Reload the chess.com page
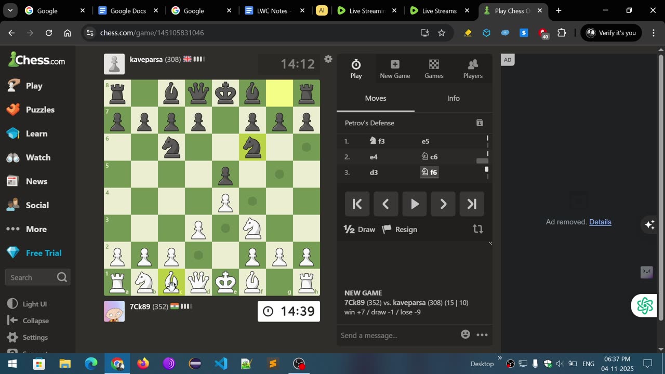The width and height of the screenshot is (665, 374). tap(49, 33)
